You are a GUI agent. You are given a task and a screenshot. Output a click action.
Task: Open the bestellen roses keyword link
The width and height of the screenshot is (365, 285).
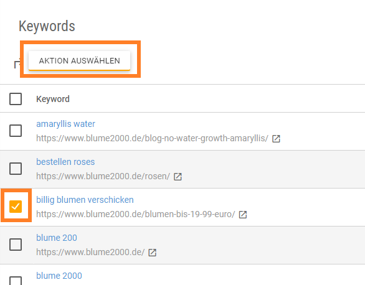tap(65, 162)
